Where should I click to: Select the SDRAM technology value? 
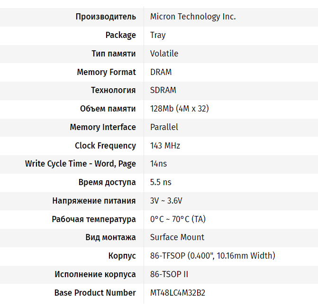(x=163, y=90)
